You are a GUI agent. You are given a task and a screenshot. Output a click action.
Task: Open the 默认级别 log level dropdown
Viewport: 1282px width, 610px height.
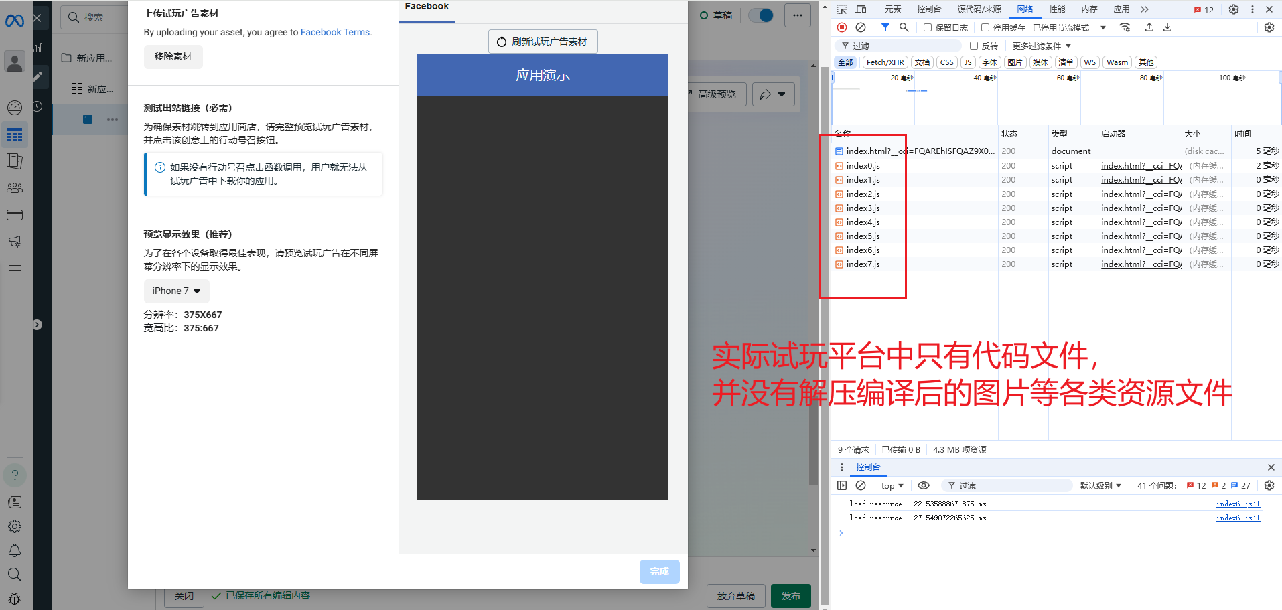[x=1100, y=485]
